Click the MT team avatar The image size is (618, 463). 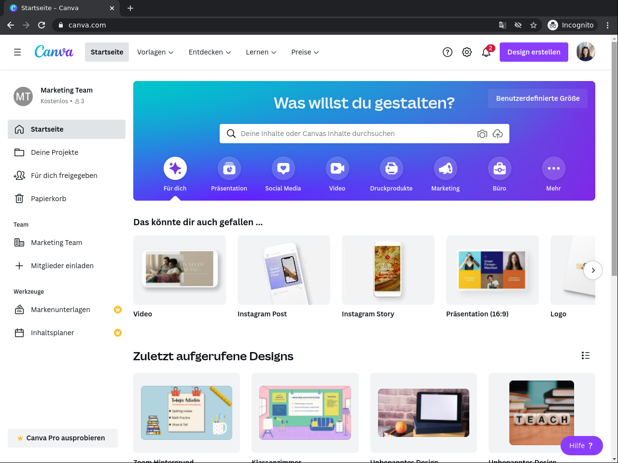click(23, 96)
